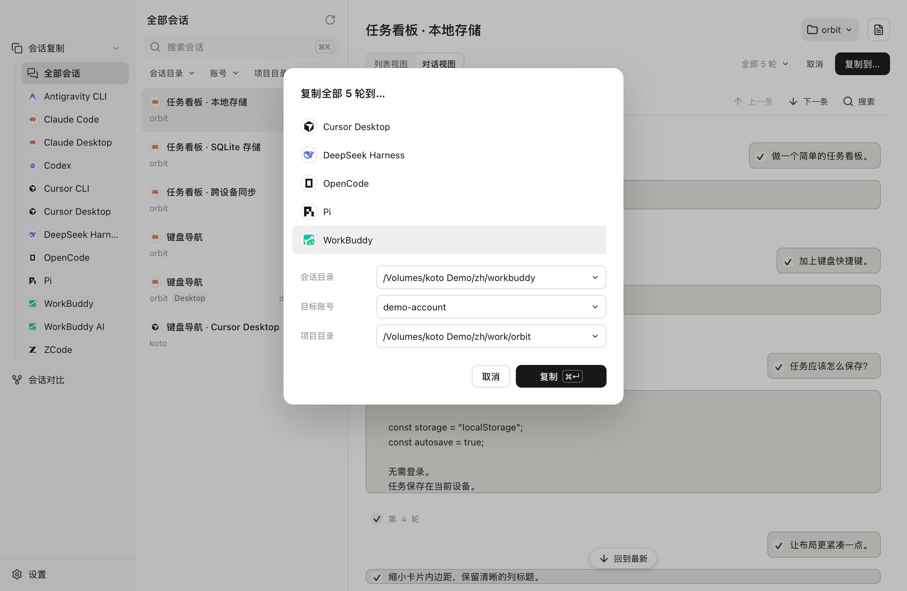907x591 pixels.
Task: Select the Pi icon in the copy dialog
Action: 309,212
